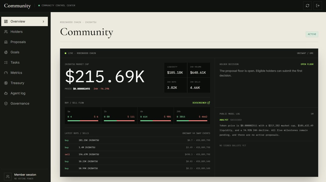Viewport: 326px width, 182px height.
Task: Click the Agent log robot icon
Action: point(6,93)
